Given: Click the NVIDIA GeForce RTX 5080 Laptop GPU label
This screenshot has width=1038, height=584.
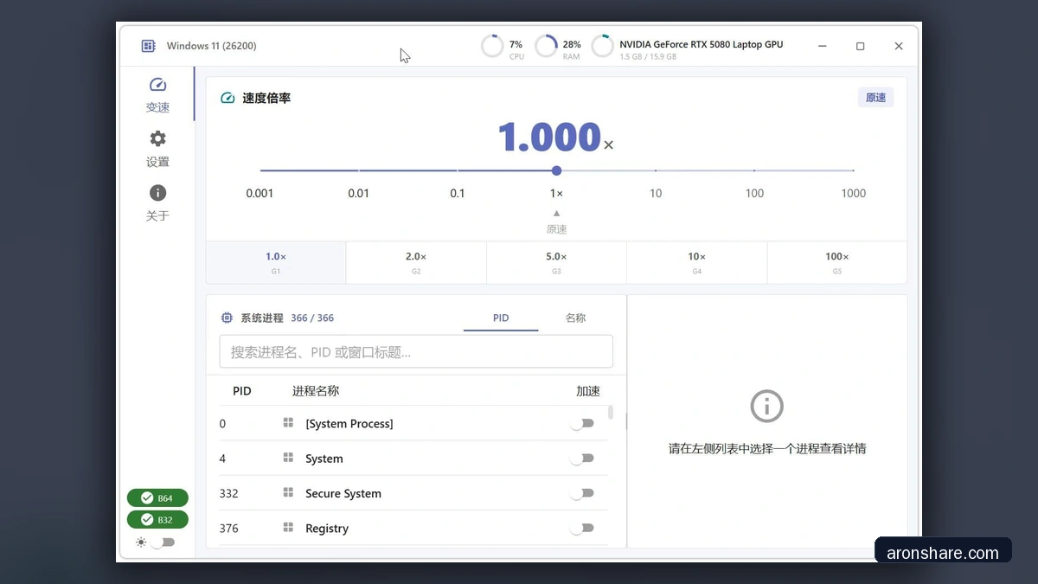Looking at the screenshot, I should click(x=702, y=43).
